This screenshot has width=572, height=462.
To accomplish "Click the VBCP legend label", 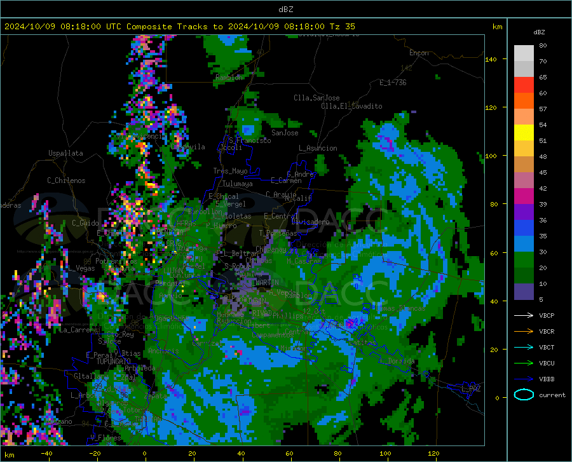I will 547,315.
